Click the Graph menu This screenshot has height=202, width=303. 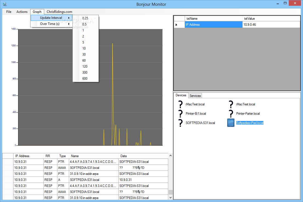pyautogui.click(x=37, y=12)
